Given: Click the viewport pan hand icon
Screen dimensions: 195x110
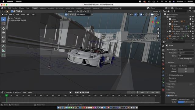Looking at the screenshot, I should coord(158,33).
